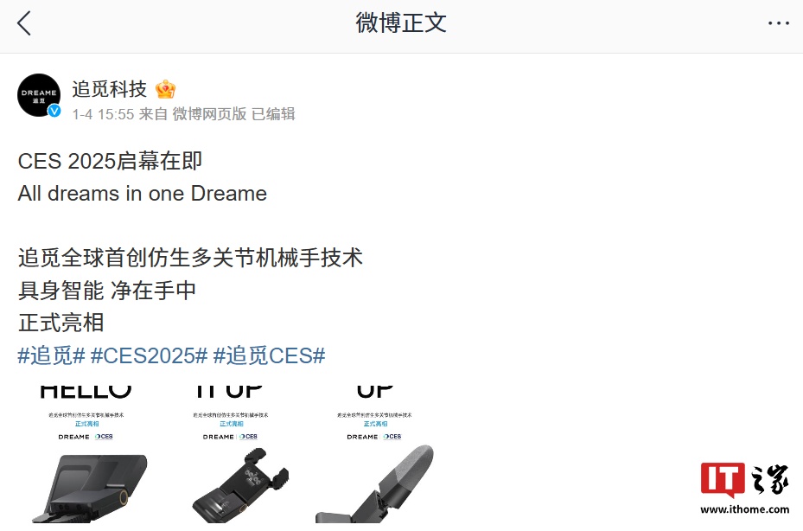Open the #追觅# hashtag
Image resolution: width=803 pixels, height=531 pixels.
(x=51, y=355)
